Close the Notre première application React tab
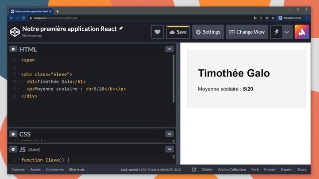Viewport: 319px width, 179px height. (x=50, y=11)
